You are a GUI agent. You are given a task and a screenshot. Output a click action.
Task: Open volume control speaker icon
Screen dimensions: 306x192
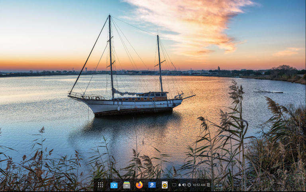point(184,185)
